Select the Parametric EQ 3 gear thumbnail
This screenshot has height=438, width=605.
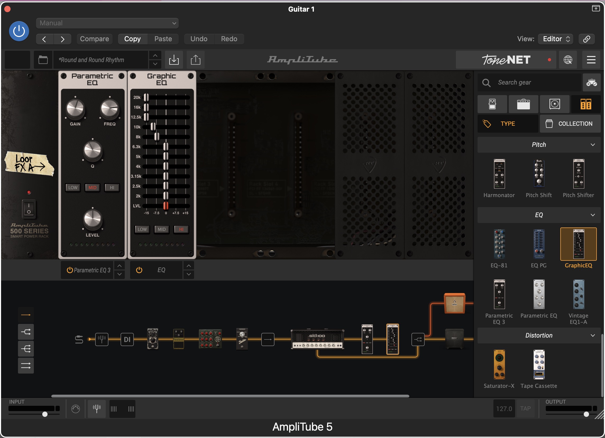tap(499, 294)
